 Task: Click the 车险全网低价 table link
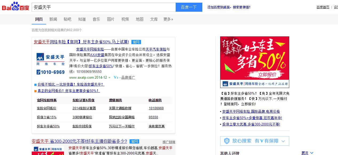47,108
